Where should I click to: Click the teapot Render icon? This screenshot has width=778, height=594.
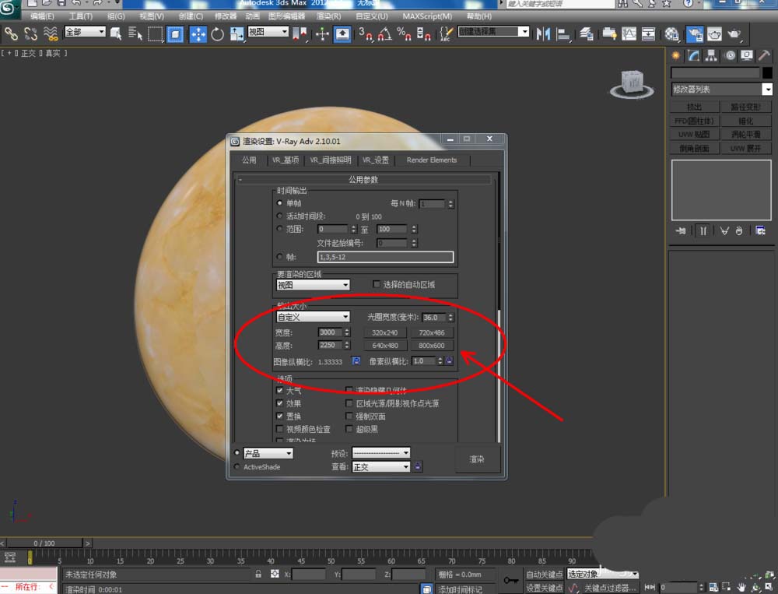(734, 33)
